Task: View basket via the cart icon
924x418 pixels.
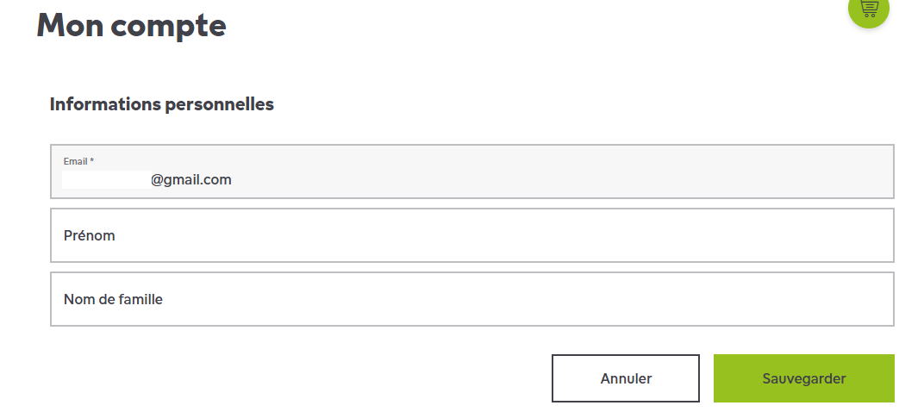Action: 869,9
